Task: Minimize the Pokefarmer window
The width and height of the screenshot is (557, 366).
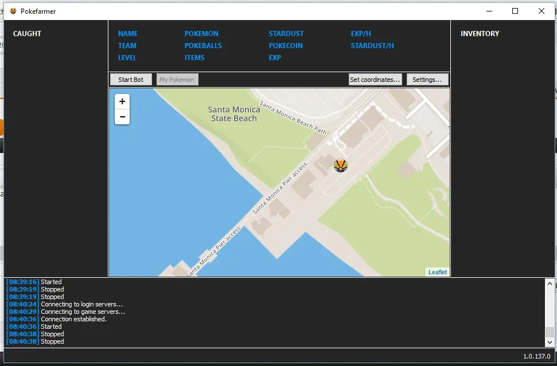Action: click(x=489, y=11)
